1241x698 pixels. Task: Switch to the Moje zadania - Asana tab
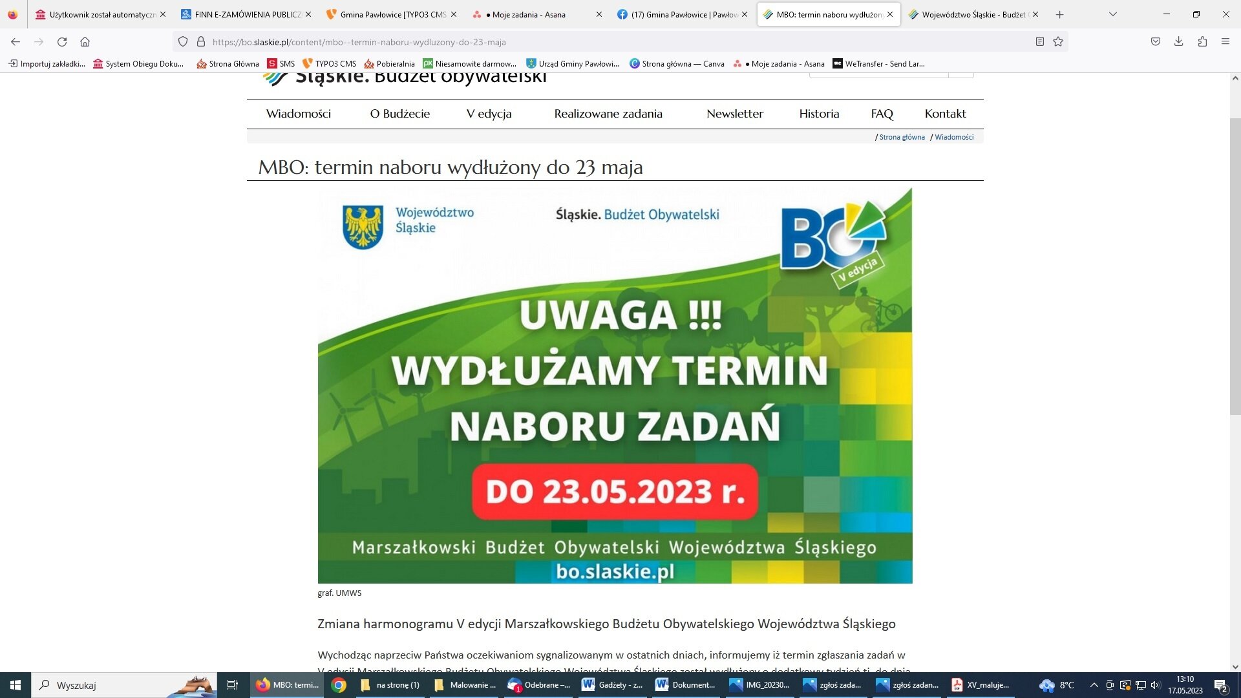[529, 14]
